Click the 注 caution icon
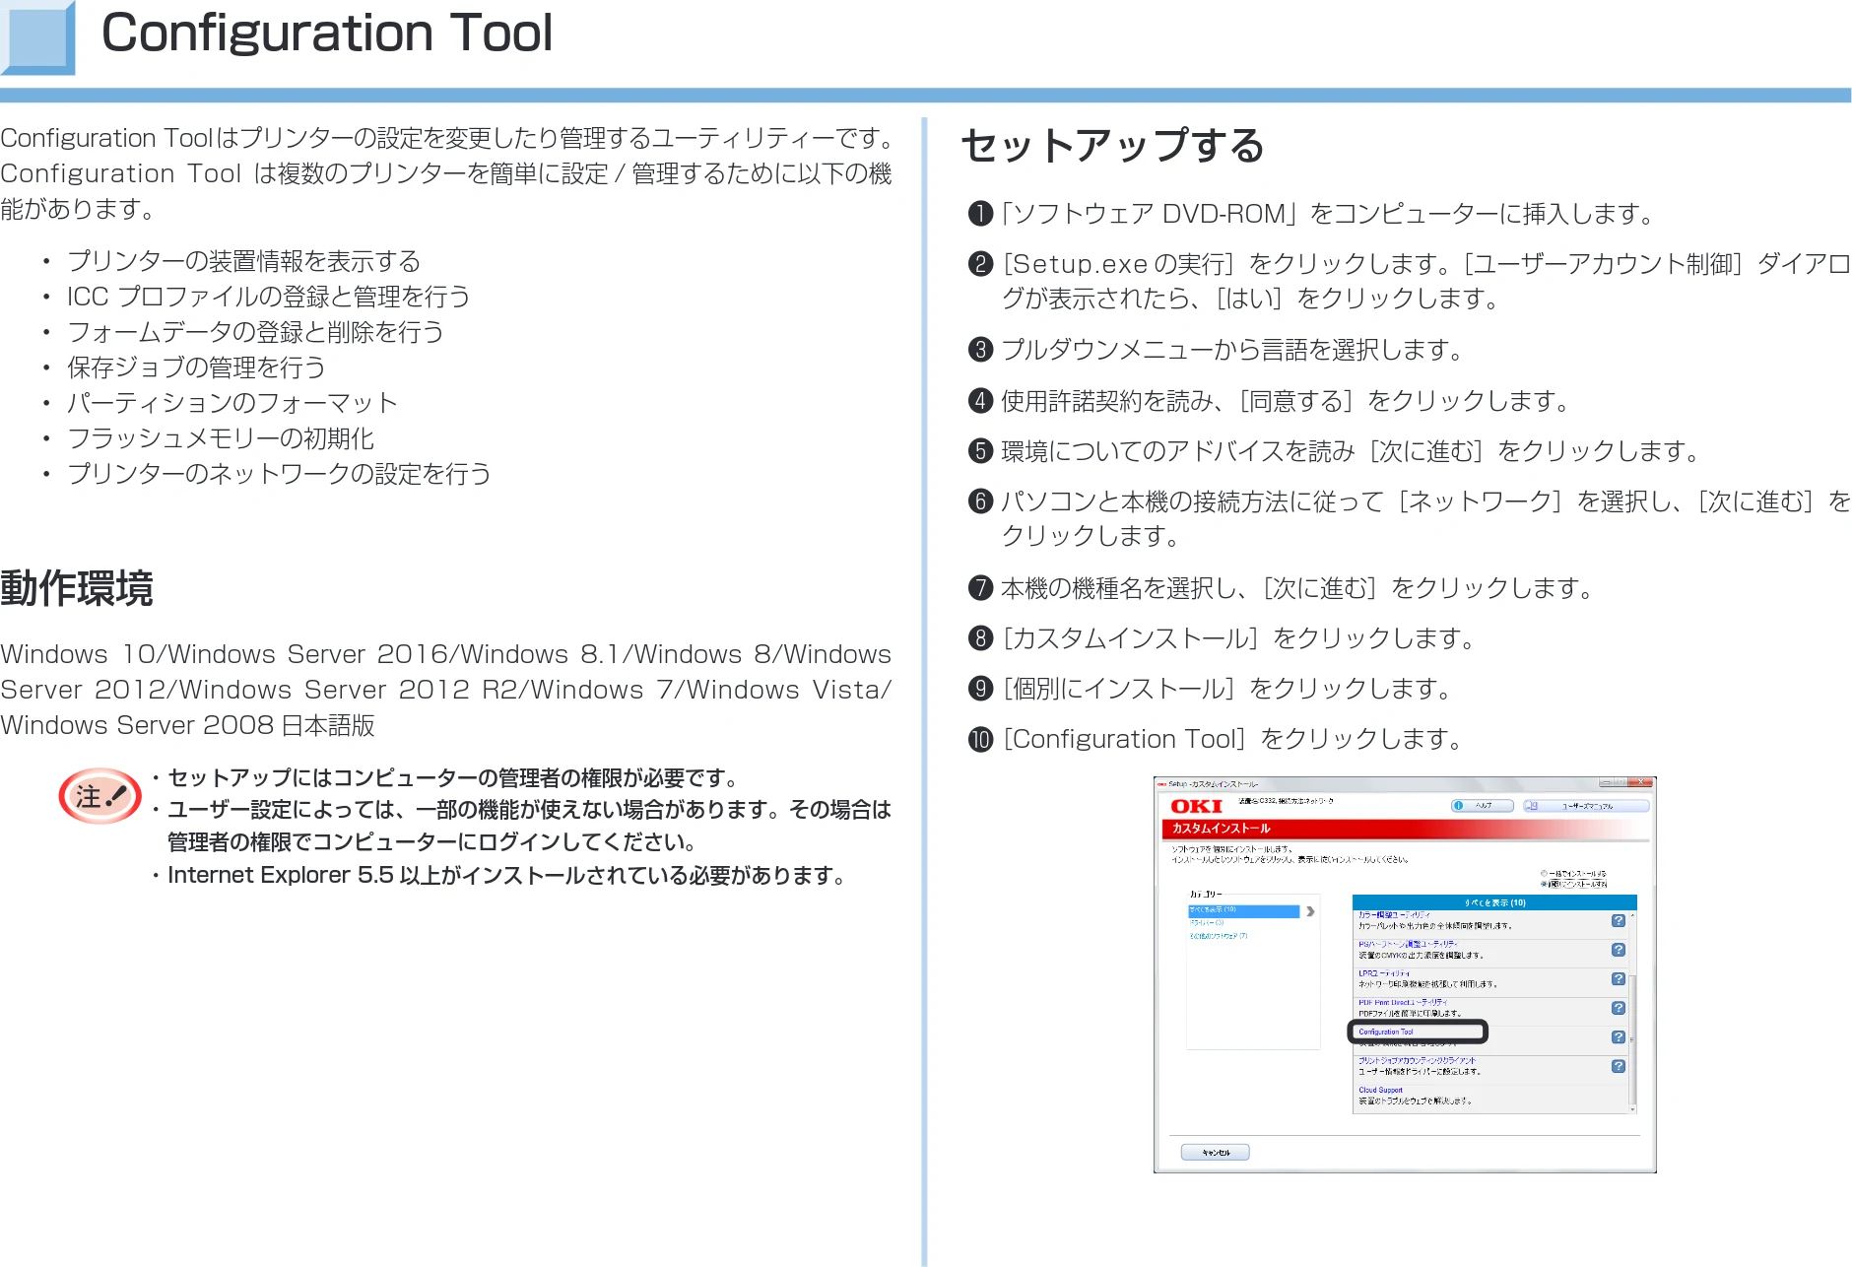 (x=99, y=796)
